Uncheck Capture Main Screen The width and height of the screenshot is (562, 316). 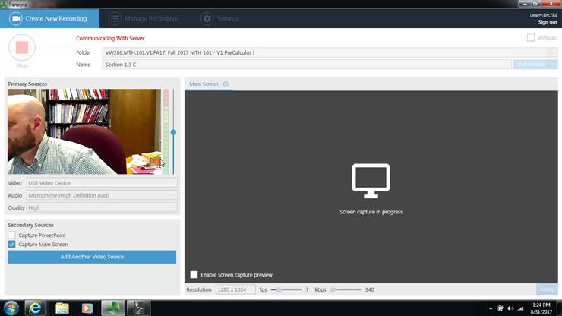12,245
